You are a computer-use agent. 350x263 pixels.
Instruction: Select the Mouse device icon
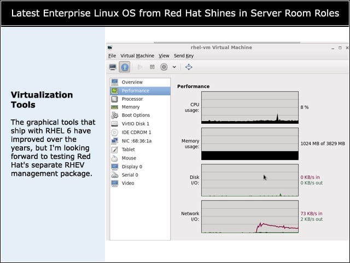click(x=114, y=158)
